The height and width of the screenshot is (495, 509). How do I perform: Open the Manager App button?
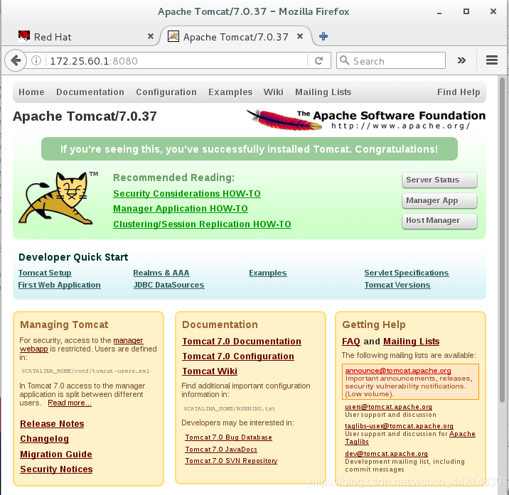[x=439, y=200]
